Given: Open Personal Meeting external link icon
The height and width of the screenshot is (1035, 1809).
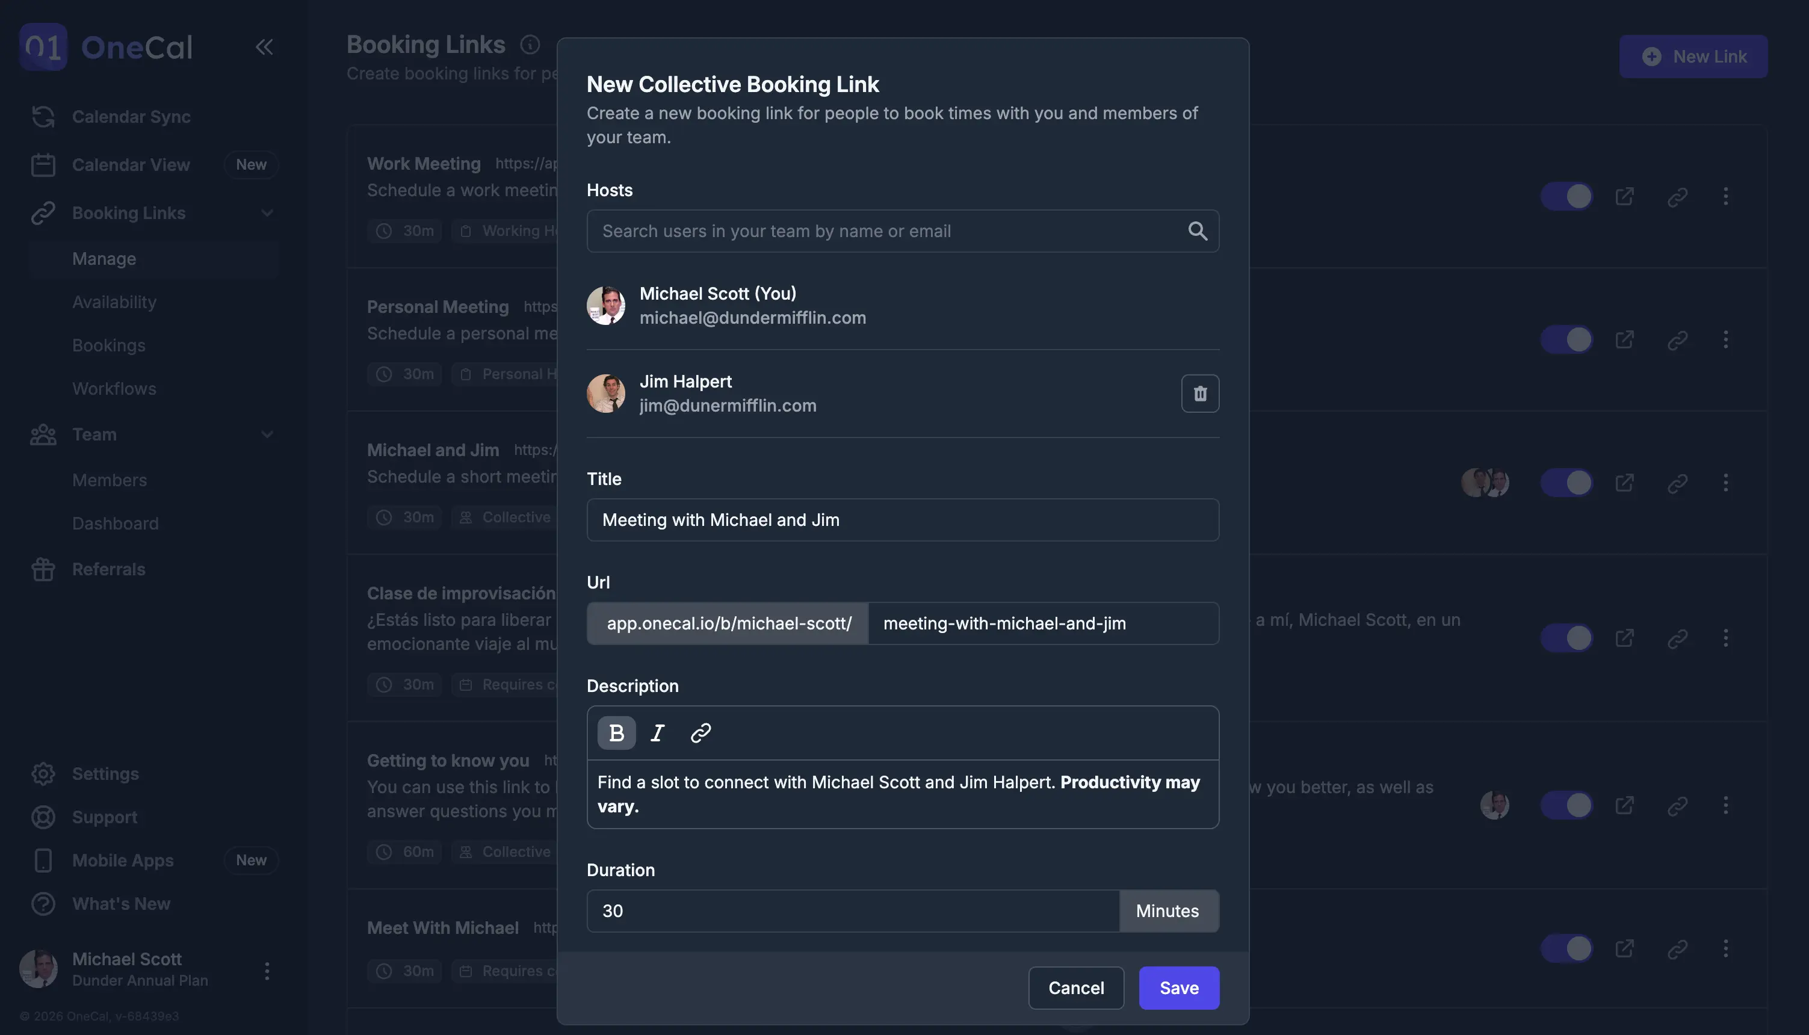Looking at the screenshot, I should pyautogui.click(x=1624, y=340).
